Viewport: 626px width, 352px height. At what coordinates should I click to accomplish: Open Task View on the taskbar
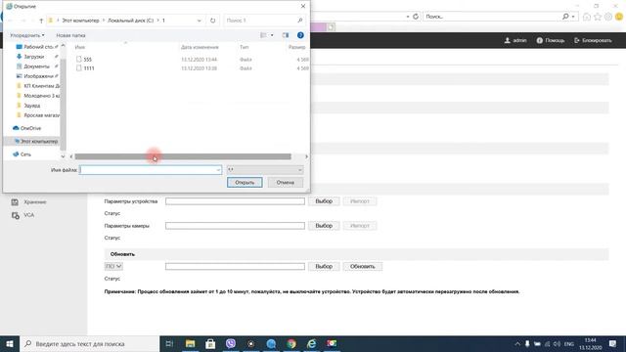169,344
